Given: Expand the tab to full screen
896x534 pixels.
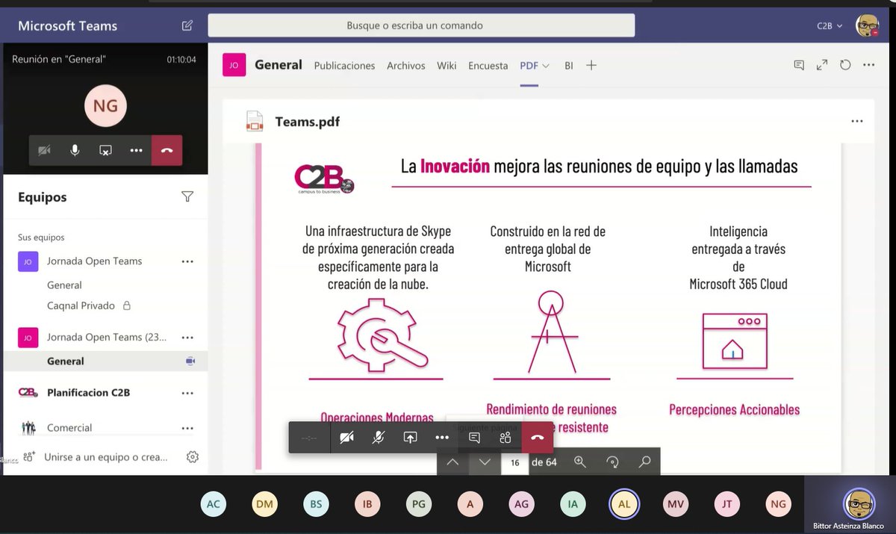Looking at the screenshot, I should 822,65.
